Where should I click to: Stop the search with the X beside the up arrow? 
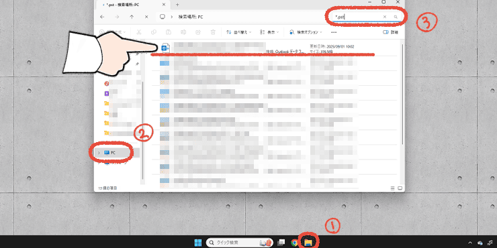pos(146,17)
